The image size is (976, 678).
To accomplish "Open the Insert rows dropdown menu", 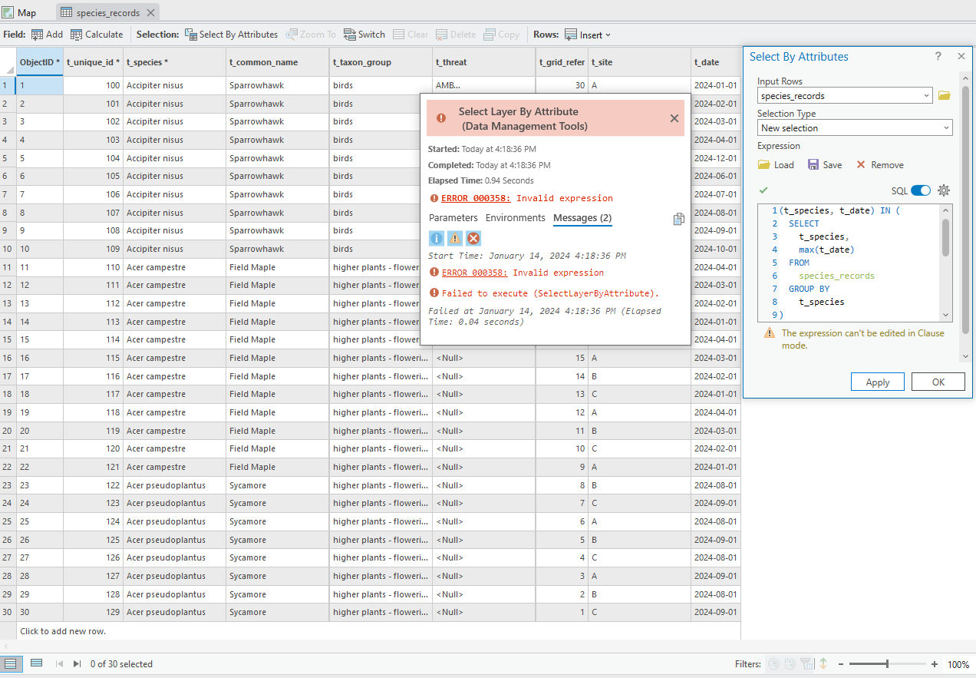I will (588, 35).
